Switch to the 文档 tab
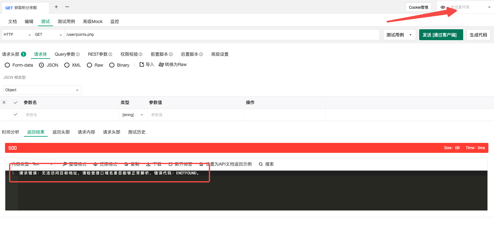This screenshot has height=231, width=494. (12, 21)
